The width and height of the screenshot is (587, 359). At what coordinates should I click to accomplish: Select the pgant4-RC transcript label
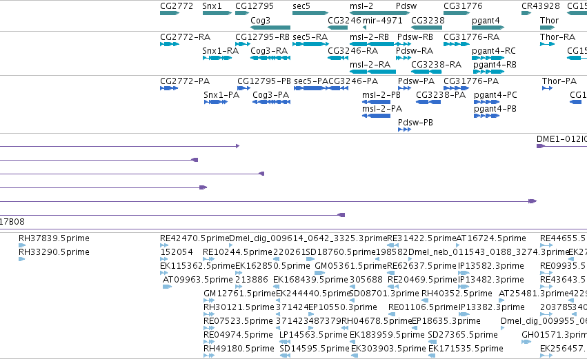pyautogui.click(x=494, y=51)
